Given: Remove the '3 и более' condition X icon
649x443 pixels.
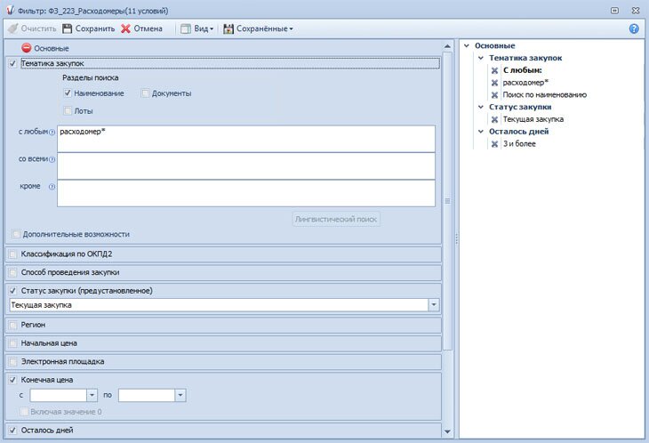Looking at the screenshot, I should (494, 144).
